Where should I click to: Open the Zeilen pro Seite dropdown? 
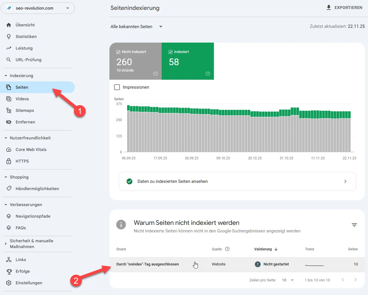coord(288,280)
